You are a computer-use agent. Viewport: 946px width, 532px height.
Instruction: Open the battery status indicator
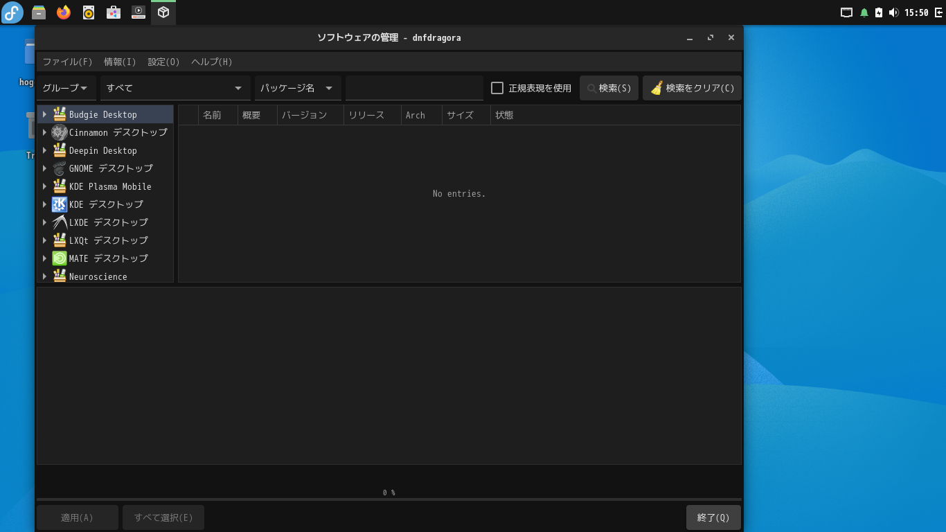click(x=879, y=12)
